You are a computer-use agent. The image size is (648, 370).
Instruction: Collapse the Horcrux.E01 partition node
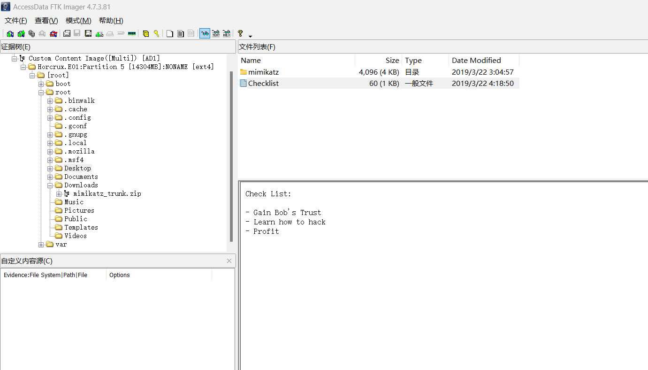(x=23, y=67)
